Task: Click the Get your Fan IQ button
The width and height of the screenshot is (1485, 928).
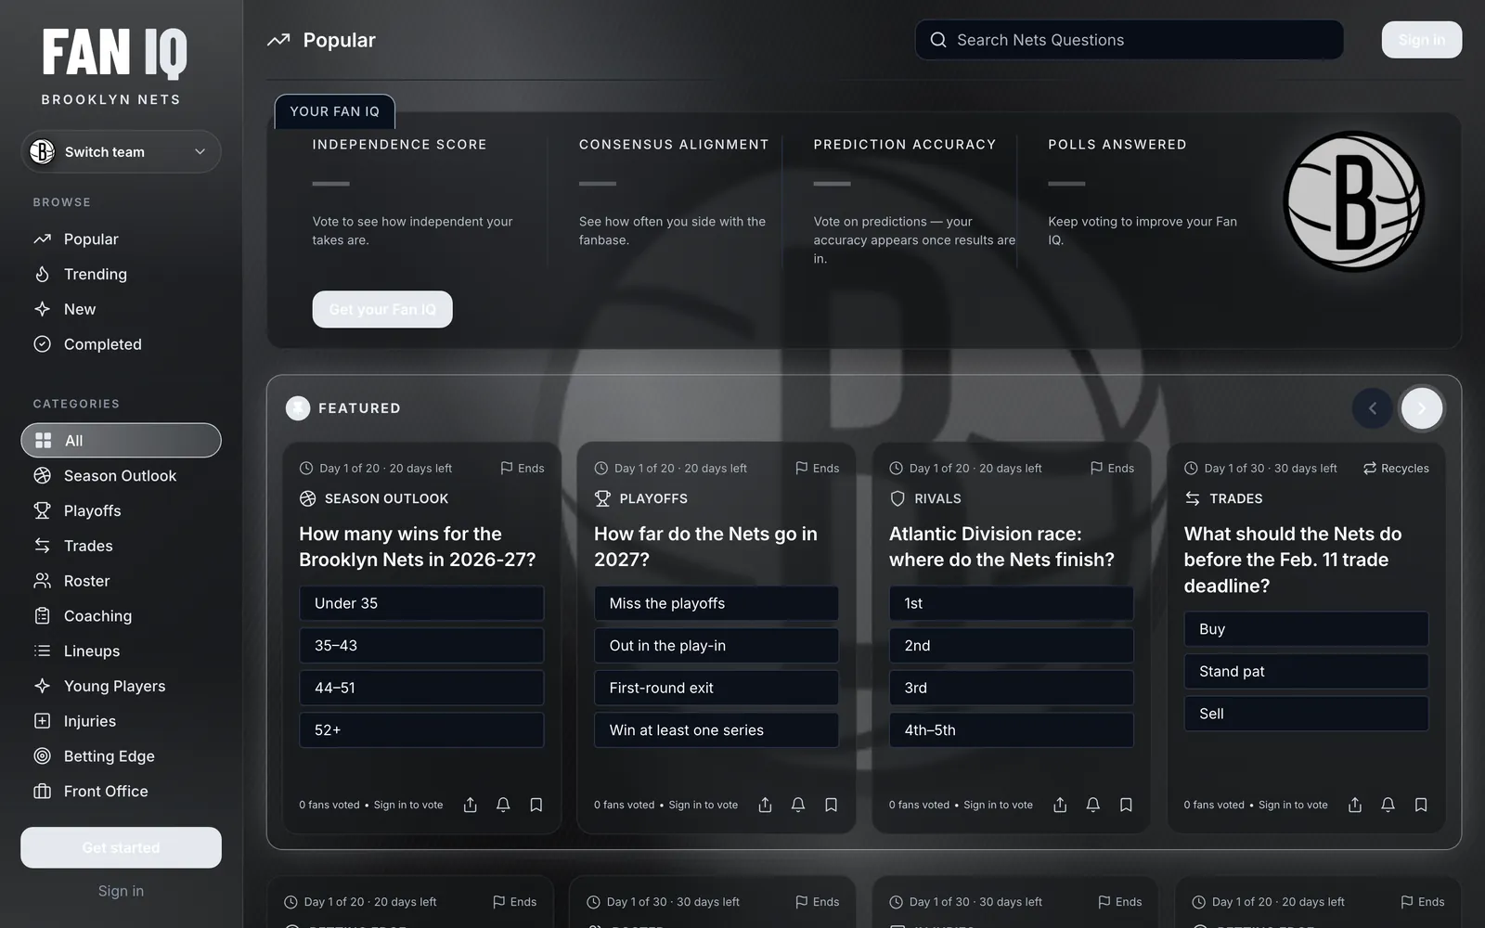Action: [382, 309]
